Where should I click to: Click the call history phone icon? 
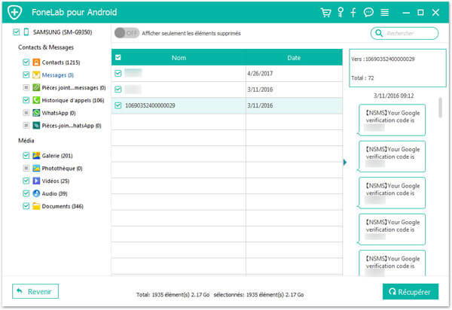coord(36,100)
